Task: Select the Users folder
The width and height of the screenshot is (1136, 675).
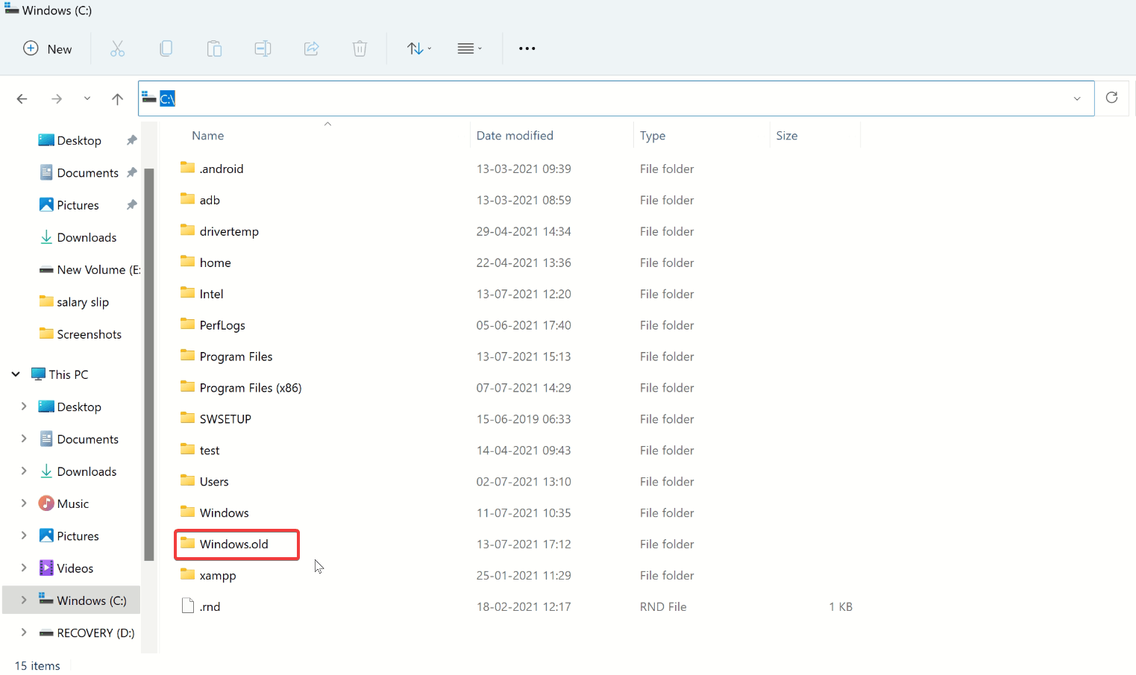Action: click(x=214, y=482)
